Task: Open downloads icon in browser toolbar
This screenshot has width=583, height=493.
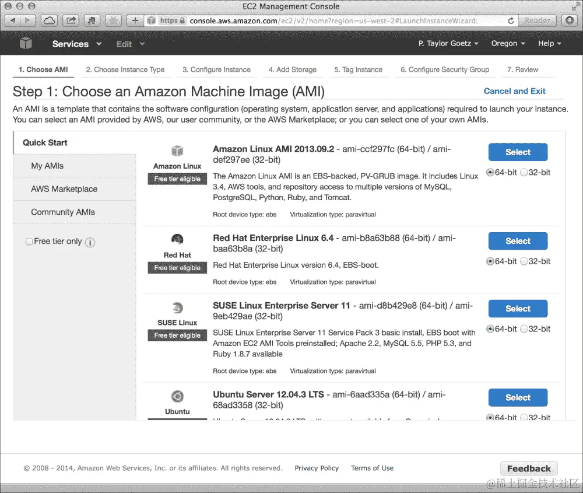Action: coord(570,20)
